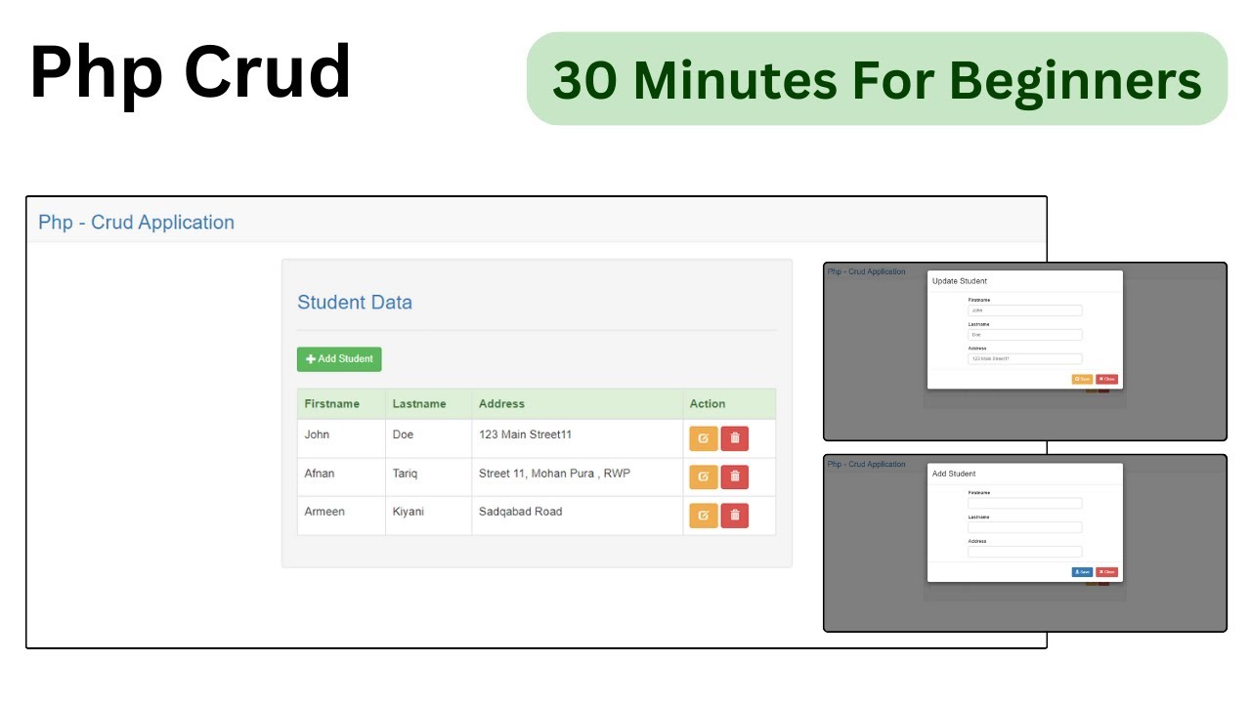Click the delete trash icon for John Doe
The width and height of the screenshot is (1251, 703).
[x=735, y=438]
